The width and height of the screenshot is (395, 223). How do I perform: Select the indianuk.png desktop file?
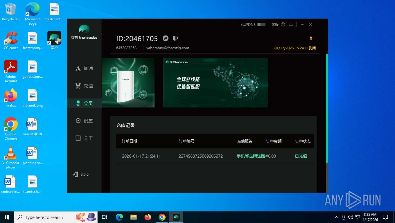33,98
